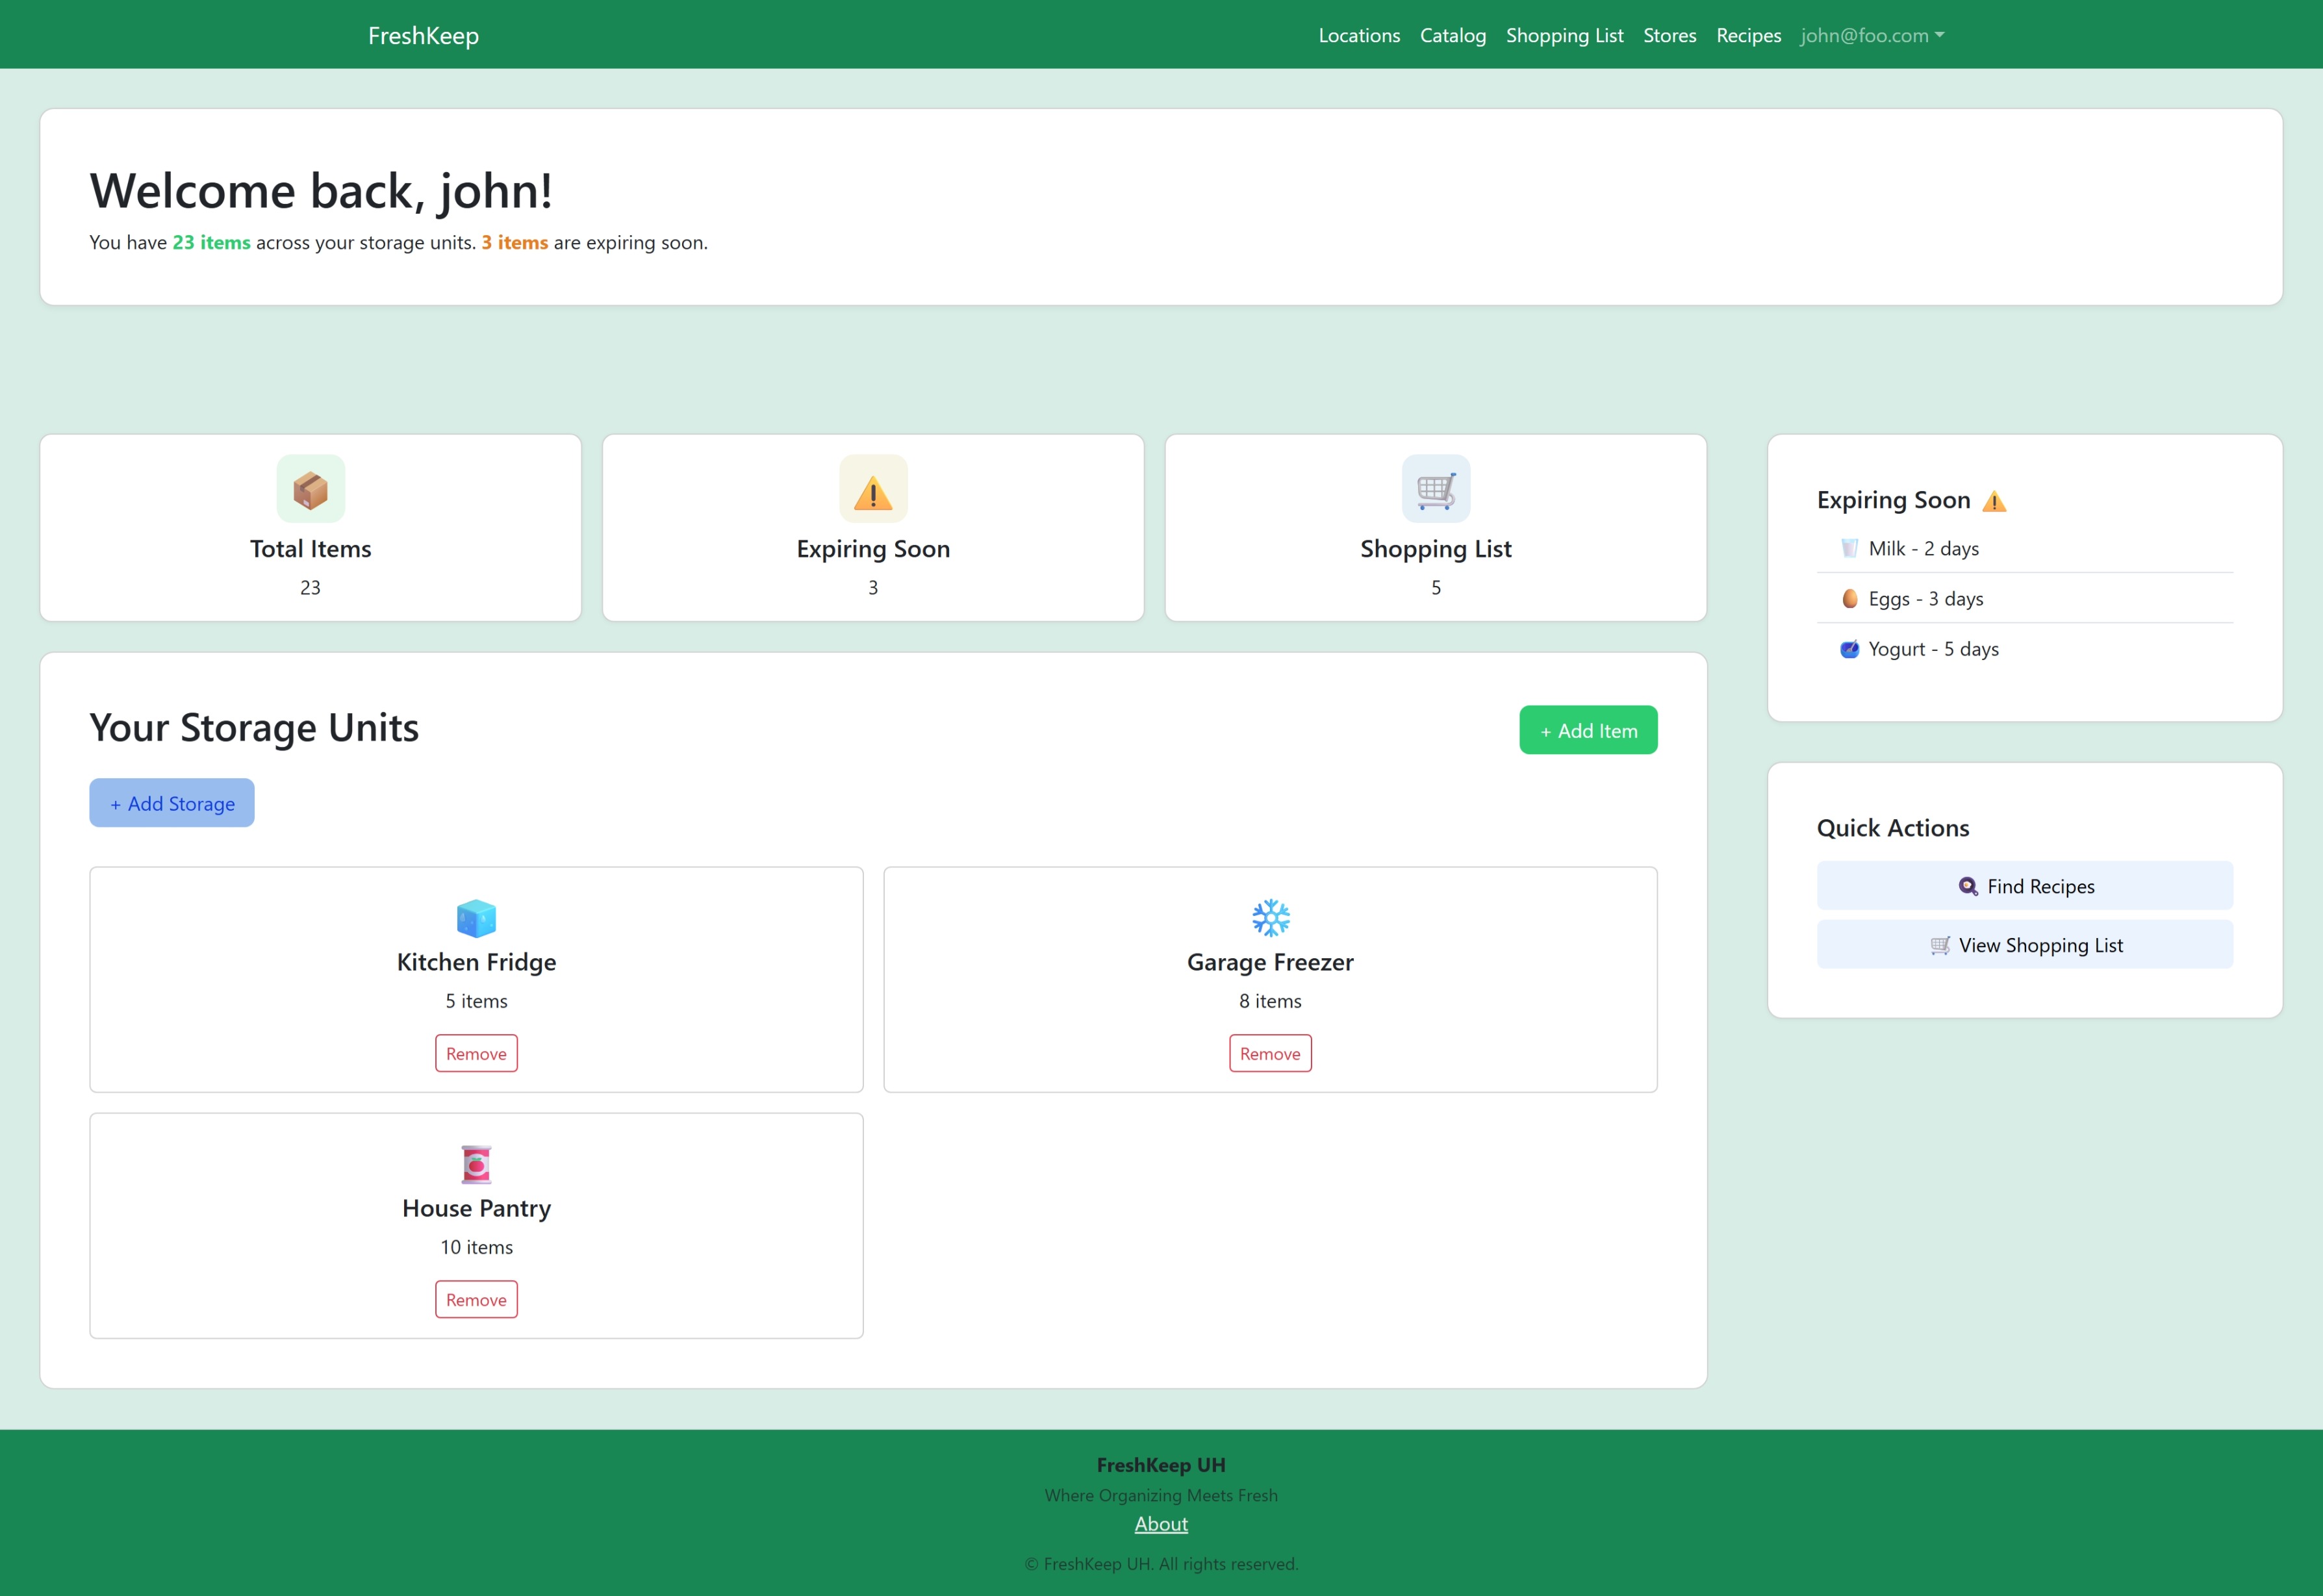Open the Locations menu item
Viewport: 2323px width, 1596px height.
1359,35
